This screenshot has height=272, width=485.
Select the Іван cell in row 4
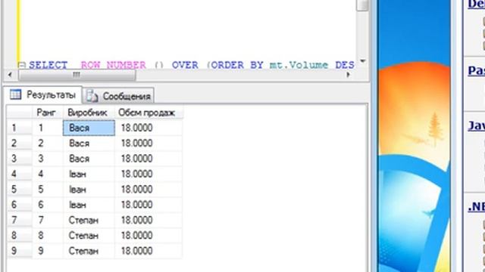(89, 175)
